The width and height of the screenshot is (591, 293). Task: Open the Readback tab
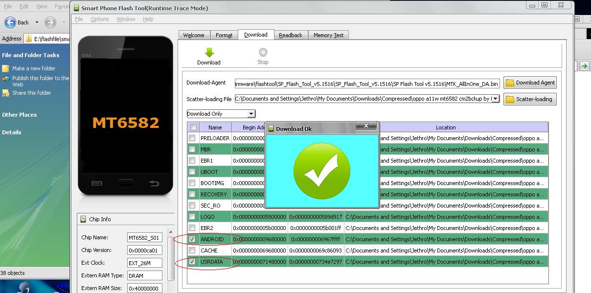tap(291, 35)
